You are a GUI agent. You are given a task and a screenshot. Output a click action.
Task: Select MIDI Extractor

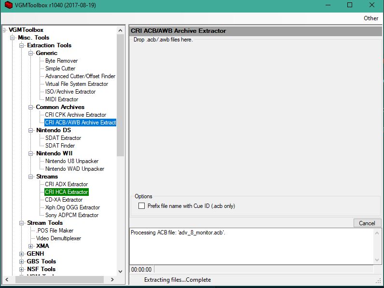62,99
